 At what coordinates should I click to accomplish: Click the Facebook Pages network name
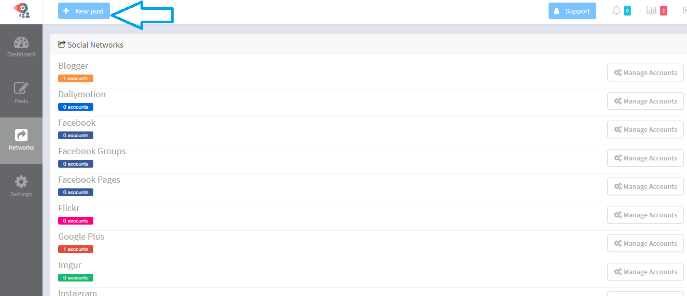point(89,180)
